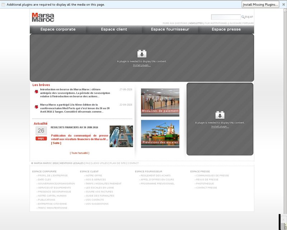Click the [ Suite ] link
Image resolution: width=287 pixels, height=230 pixels.
tap(56, 143)
